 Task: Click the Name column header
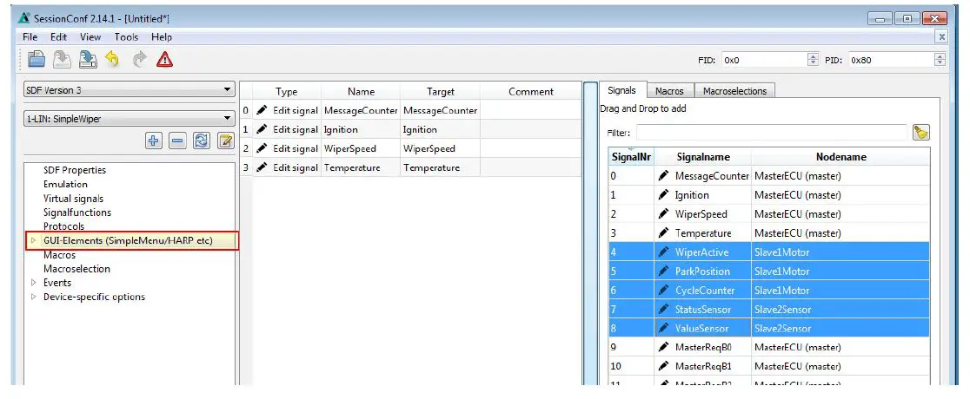click(x=361, y=91)
